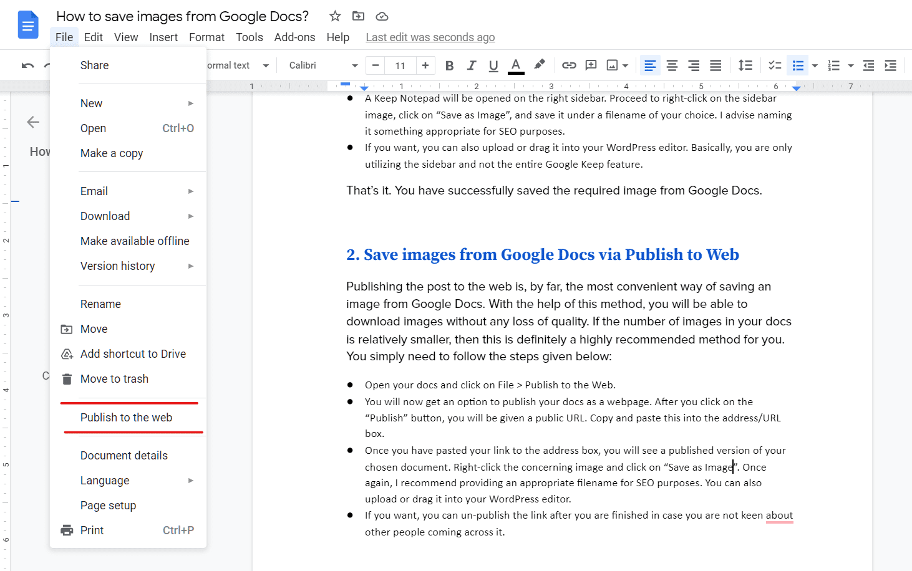
Task: Click the Google Docs home logo
Action: pos(27,24)
